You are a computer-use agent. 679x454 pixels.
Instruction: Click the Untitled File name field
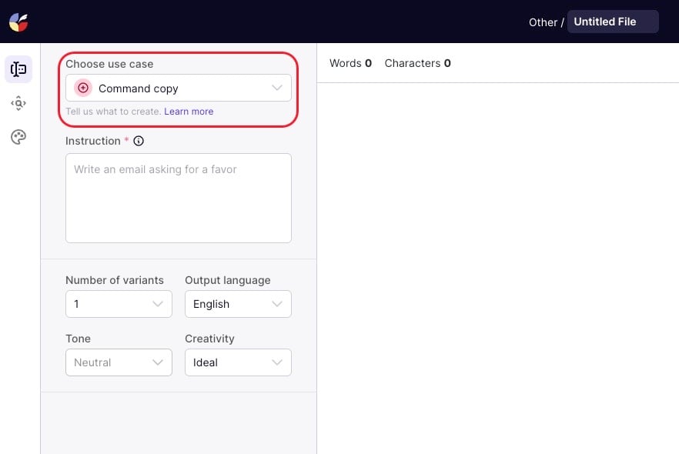[x=612, y=22]
